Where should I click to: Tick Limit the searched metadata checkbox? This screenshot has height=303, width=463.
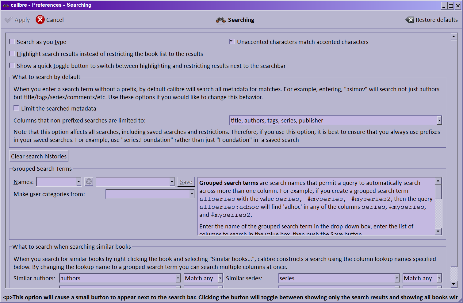[16, 108]
